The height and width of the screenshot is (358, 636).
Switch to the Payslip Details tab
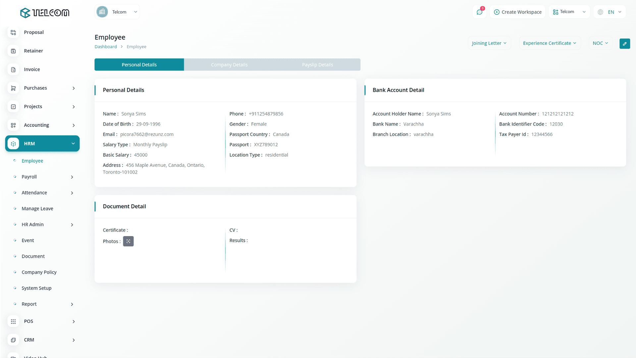tap(317, 65)
